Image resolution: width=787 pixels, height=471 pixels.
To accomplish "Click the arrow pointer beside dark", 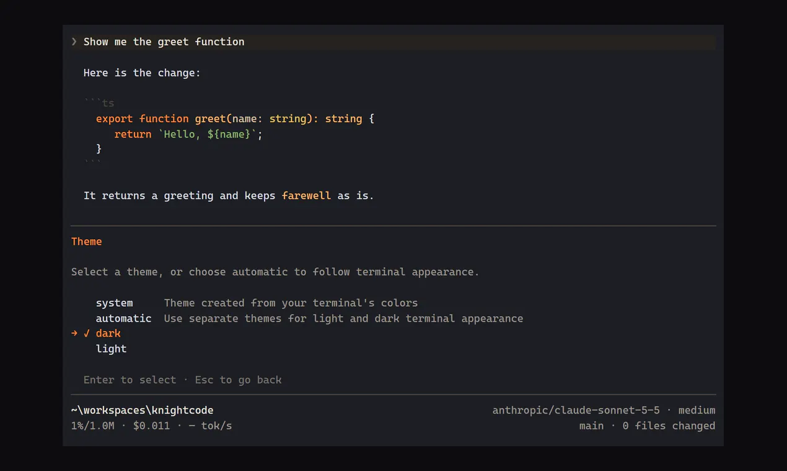I will pos(74,333).
